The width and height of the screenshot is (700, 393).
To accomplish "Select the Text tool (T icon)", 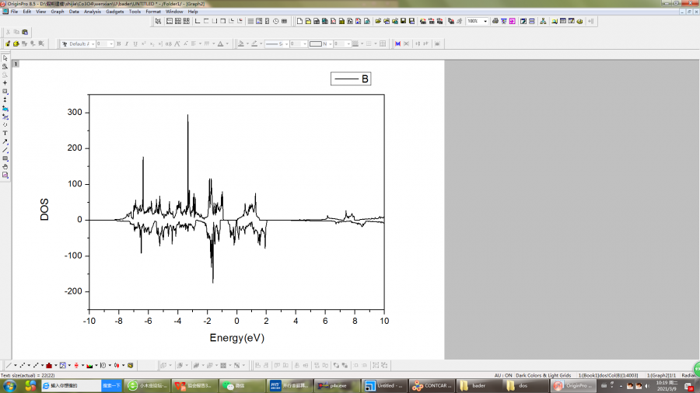I will (x=5, y=133).
